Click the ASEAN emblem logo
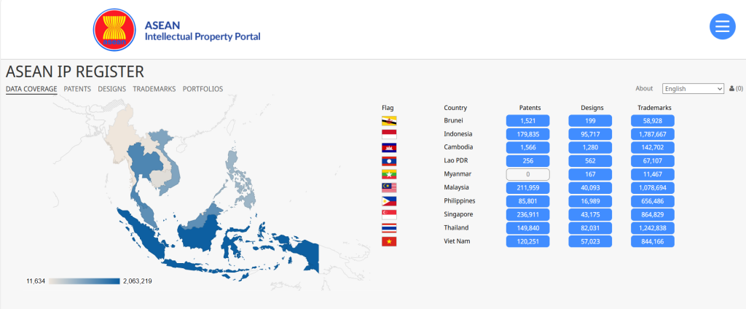 116,30
